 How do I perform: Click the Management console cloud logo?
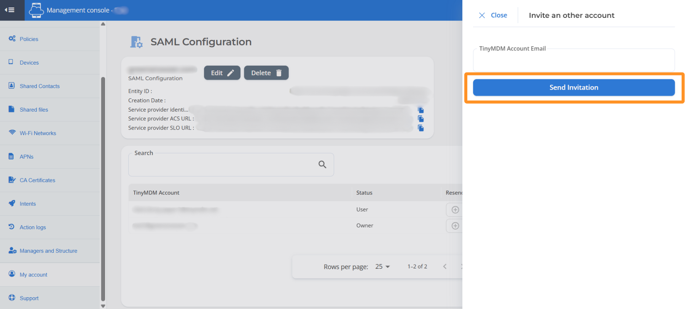click(x=36, y=10)
